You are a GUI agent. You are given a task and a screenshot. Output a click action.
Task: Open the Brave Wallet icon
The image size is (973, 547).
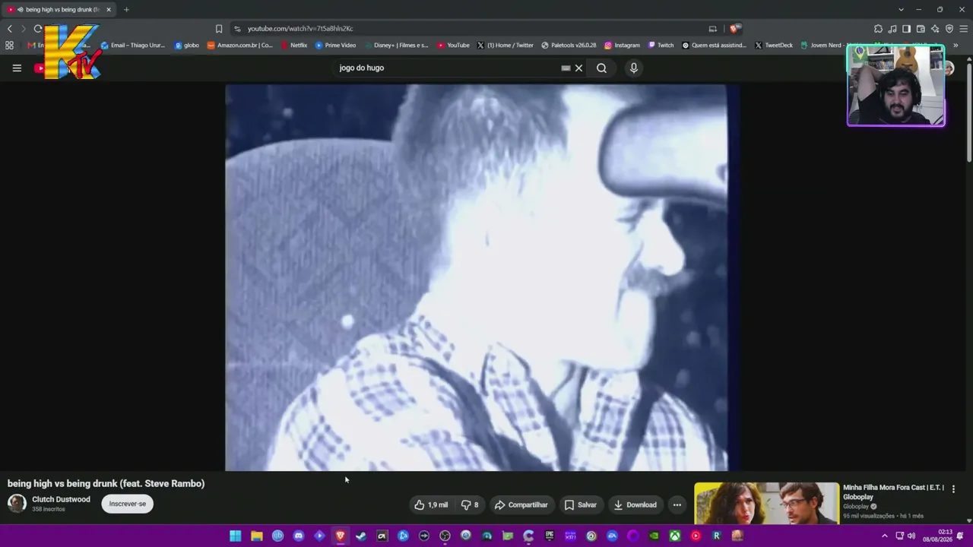point(921,29)
